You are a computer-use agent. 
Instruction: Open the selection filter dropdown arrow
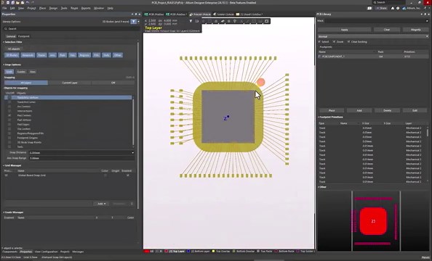coord(139,22)
